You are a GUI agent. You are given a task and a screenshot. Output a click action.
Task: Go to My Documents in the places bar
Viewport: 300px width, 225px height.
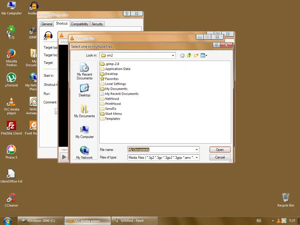[x=84, y=111]
